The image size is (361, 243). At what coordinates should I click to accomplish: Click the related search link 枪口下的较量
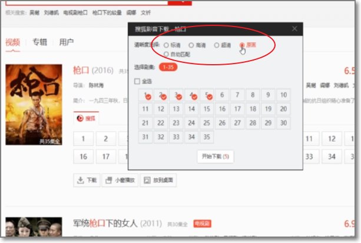(x=107, y=13)
